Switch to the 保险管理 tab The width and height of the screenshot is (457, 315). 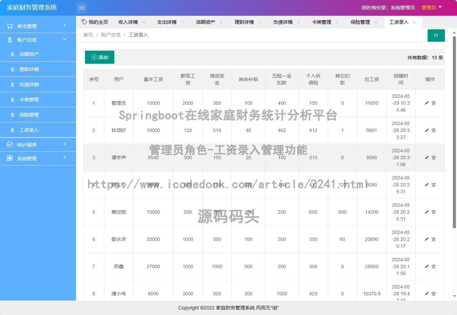(x=360, y=22)
